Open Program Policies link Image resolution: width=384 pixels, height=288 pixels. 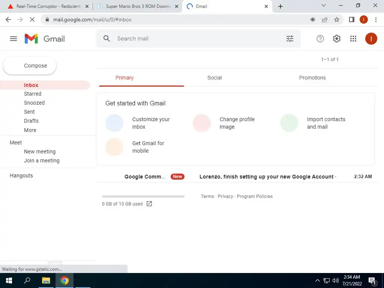255,196
